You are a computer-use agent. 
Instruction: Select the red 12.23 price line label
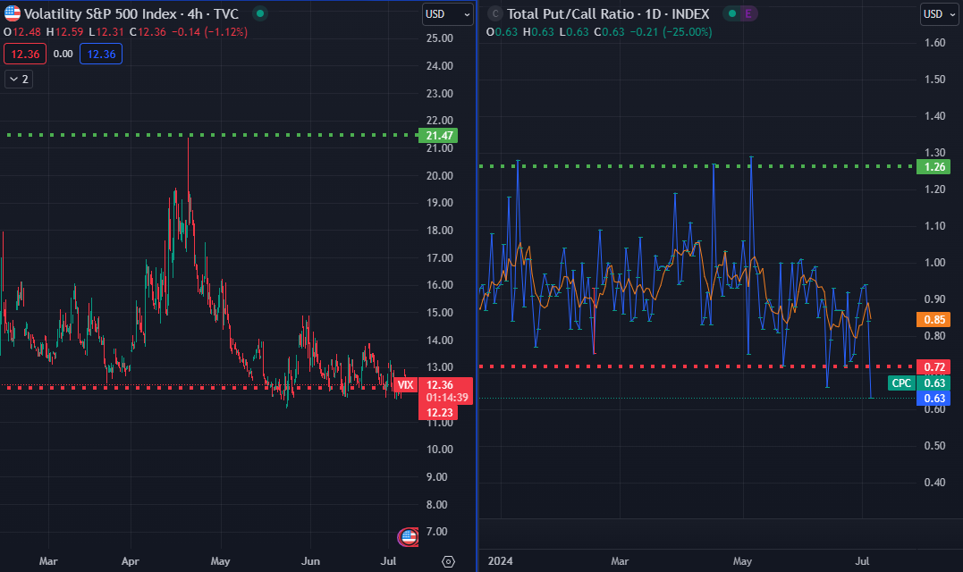pos(439,412)
